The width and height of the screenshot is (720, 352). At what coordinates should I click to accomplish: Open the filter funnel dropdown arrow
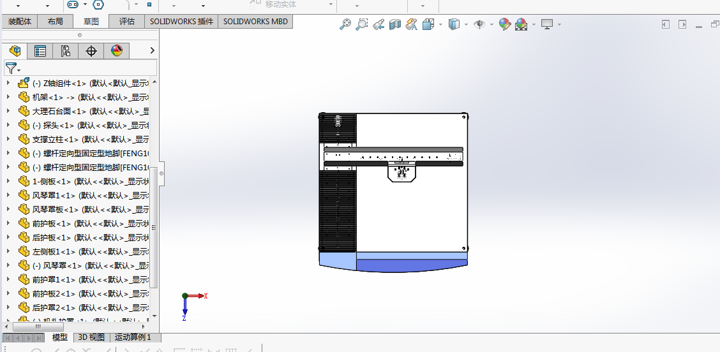(x=19, y=70)
